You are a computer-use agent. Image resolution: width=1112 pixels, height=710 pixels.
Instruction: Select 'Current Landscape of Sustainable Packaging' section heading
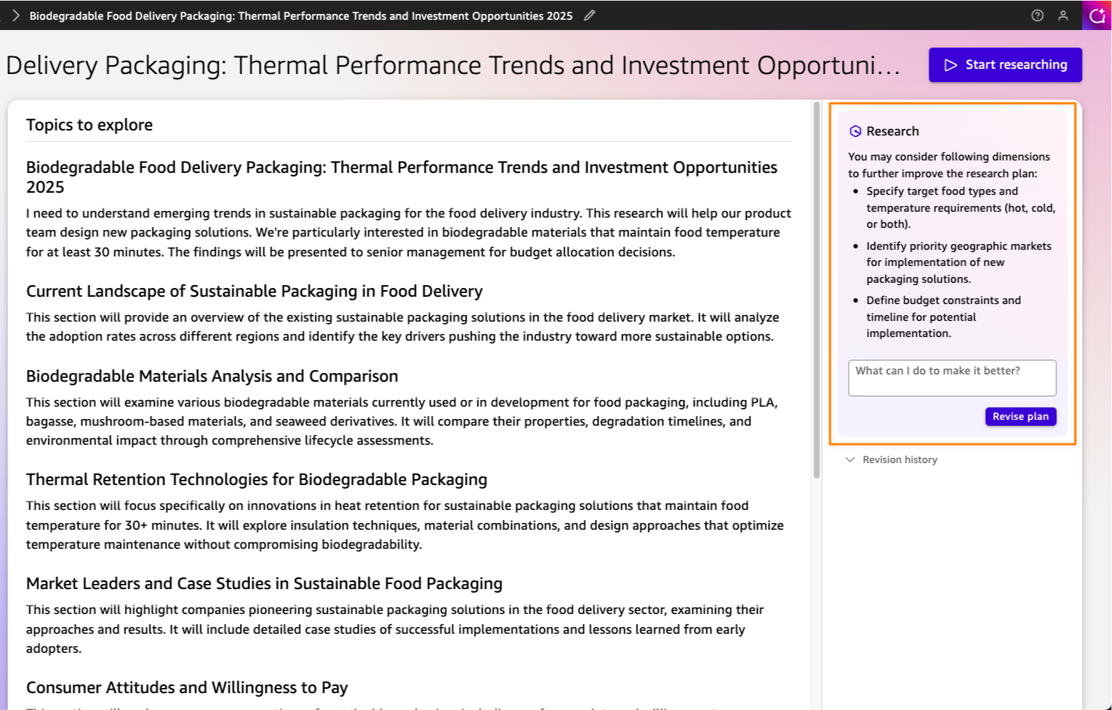point(254,292)
